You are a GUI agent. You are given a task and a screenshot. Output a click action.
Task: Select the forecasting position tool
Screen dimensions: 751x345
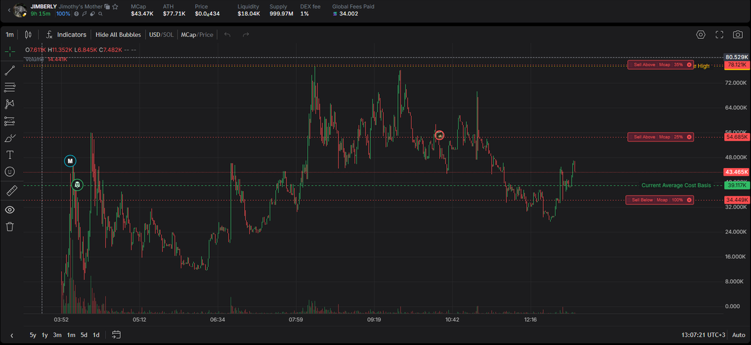(10, 121)
